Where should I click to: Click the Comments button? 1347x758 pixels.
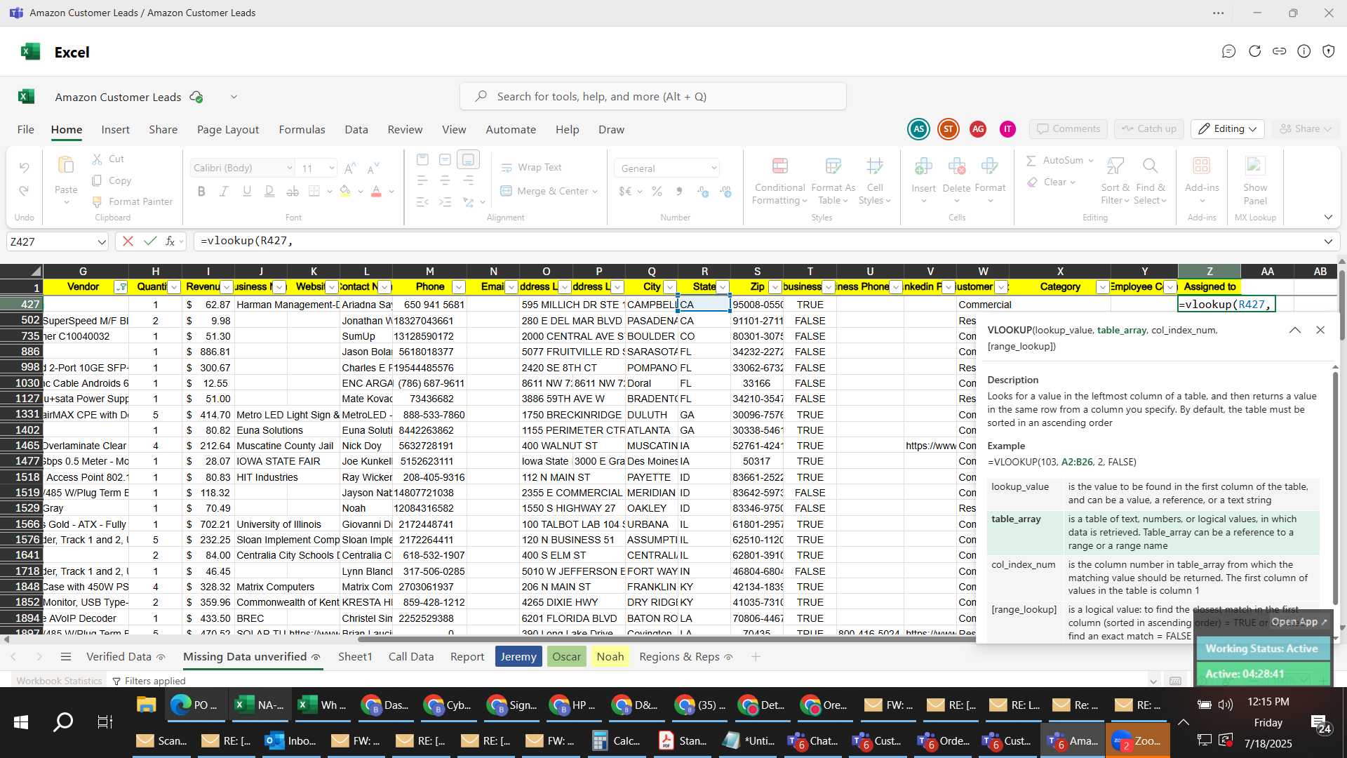pos(1068,129)
